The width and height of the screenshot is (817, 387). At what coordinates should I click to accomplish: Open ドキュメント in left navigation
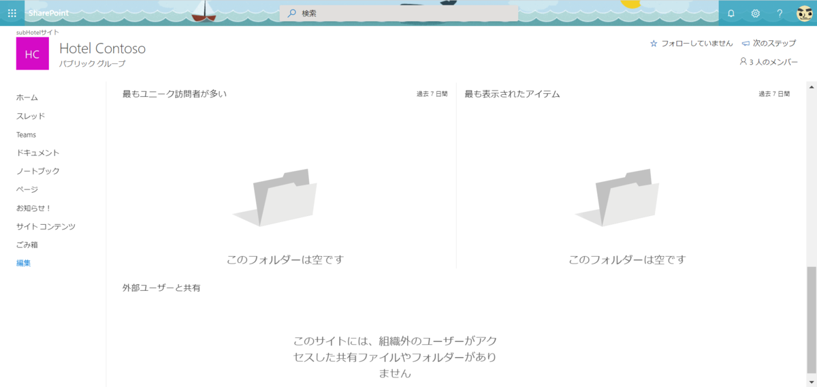click(37, 153)
